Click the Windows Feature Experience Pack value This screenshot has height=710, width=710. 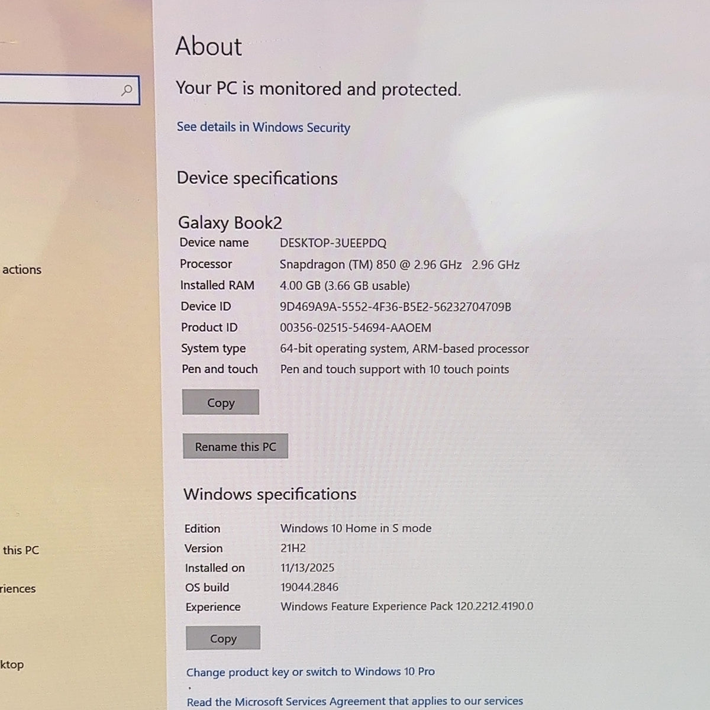[407, 606]
